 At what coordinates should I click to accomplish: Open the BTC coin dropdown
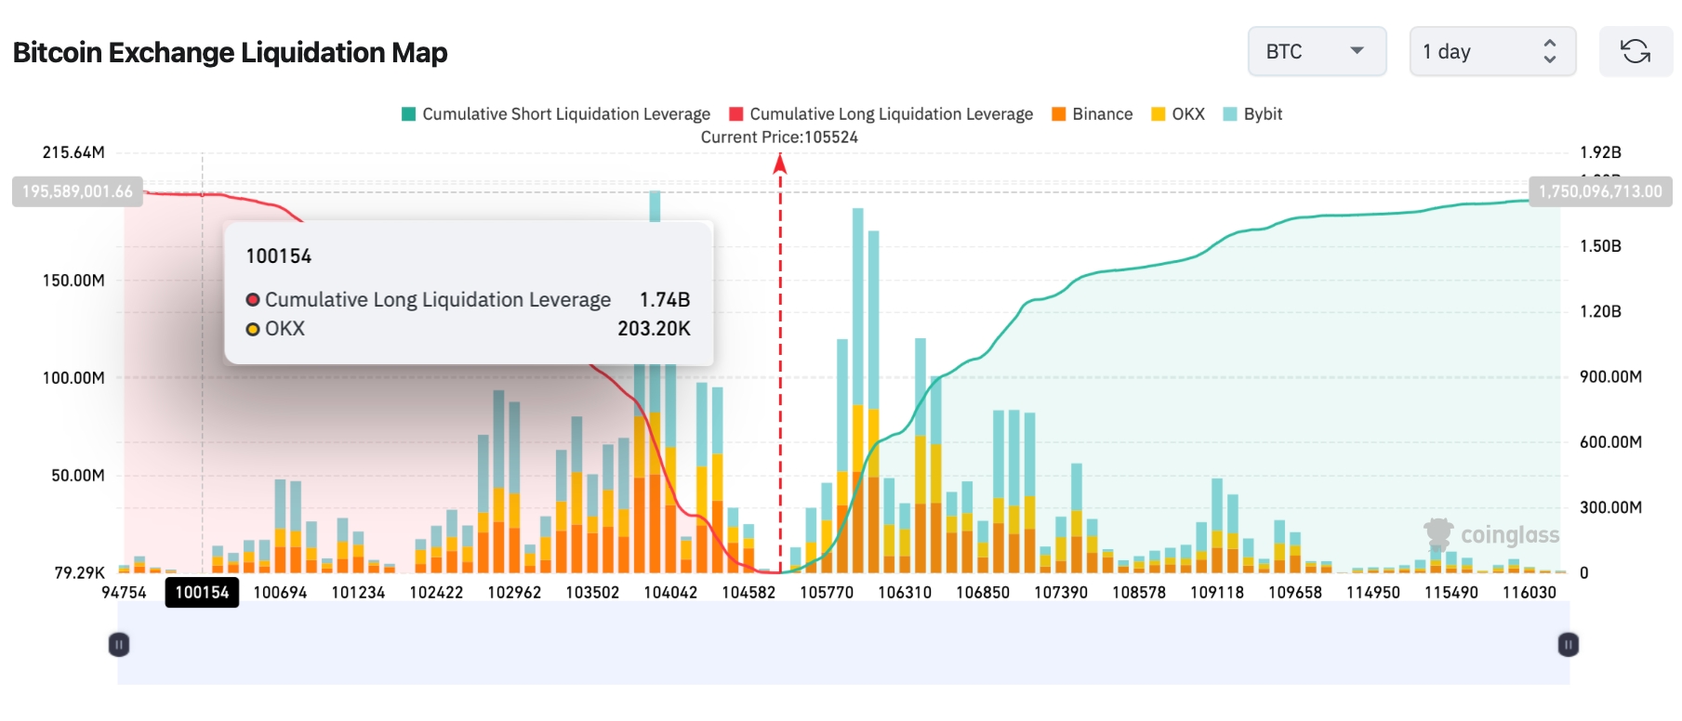[1316, 52]
